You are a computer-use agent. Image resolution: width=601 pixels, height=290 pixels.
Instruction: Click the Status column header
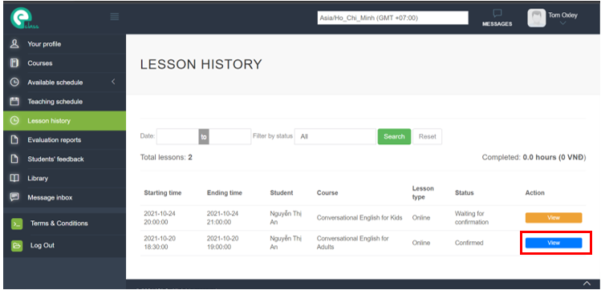(464, 193)
